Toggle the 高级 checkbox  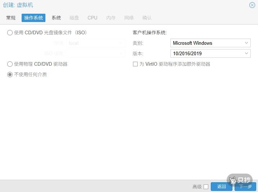[x=206, y=187]
